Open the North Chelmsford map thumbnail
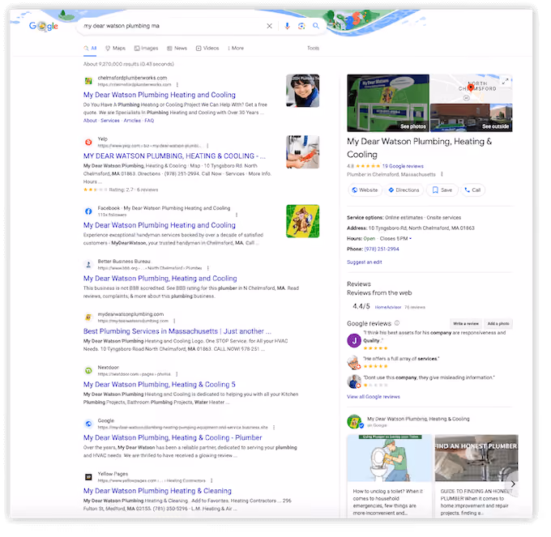Screen dimensions: 551x537 tap(472, 88)
